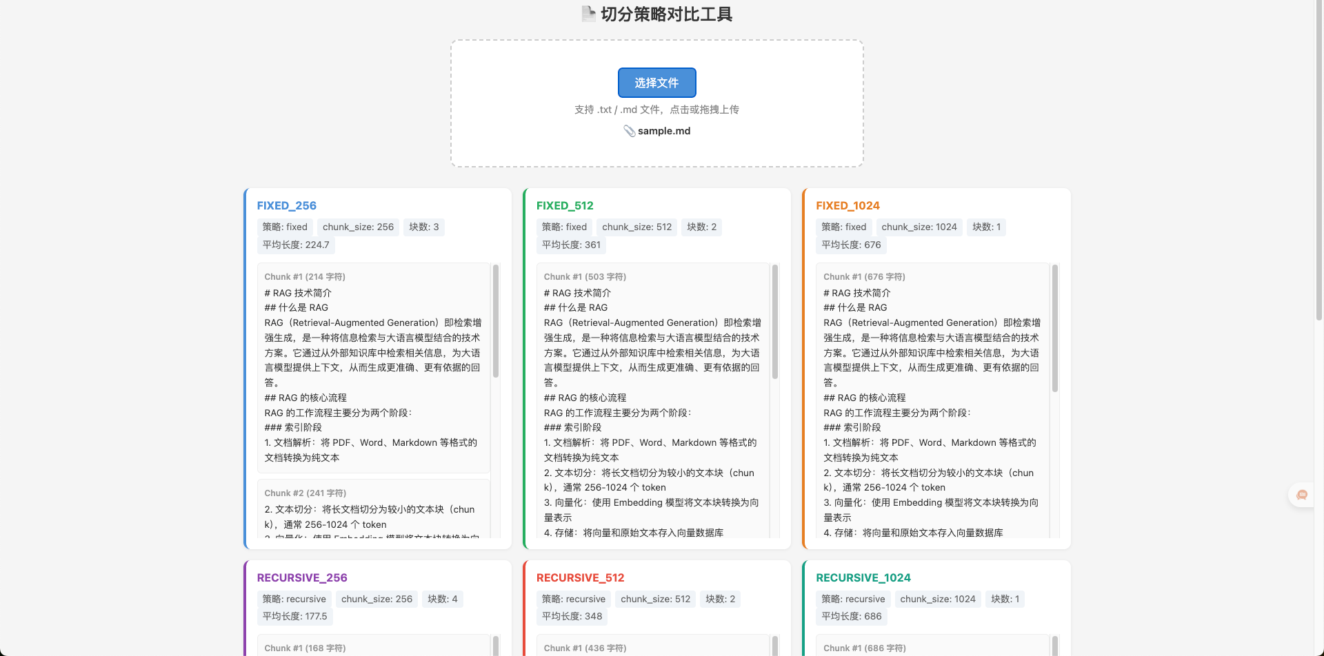Screen dimensions: 1324x656
Task: Select the FIXED_1024 card heading
Action: click(x=847, y=205)
